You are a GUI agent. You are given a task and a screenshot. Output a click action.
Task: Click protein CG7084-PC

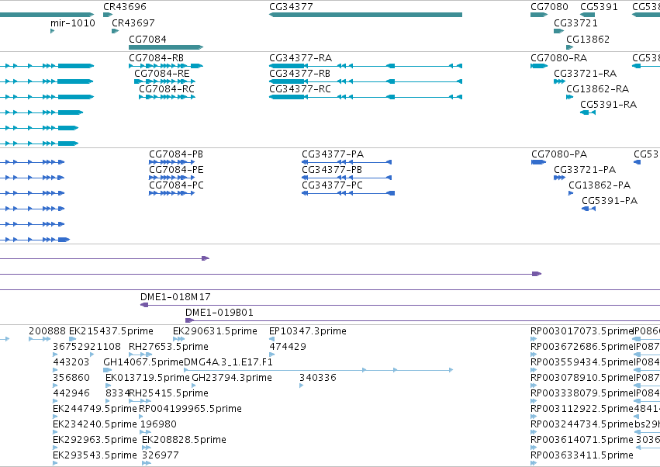coord(171,193)
